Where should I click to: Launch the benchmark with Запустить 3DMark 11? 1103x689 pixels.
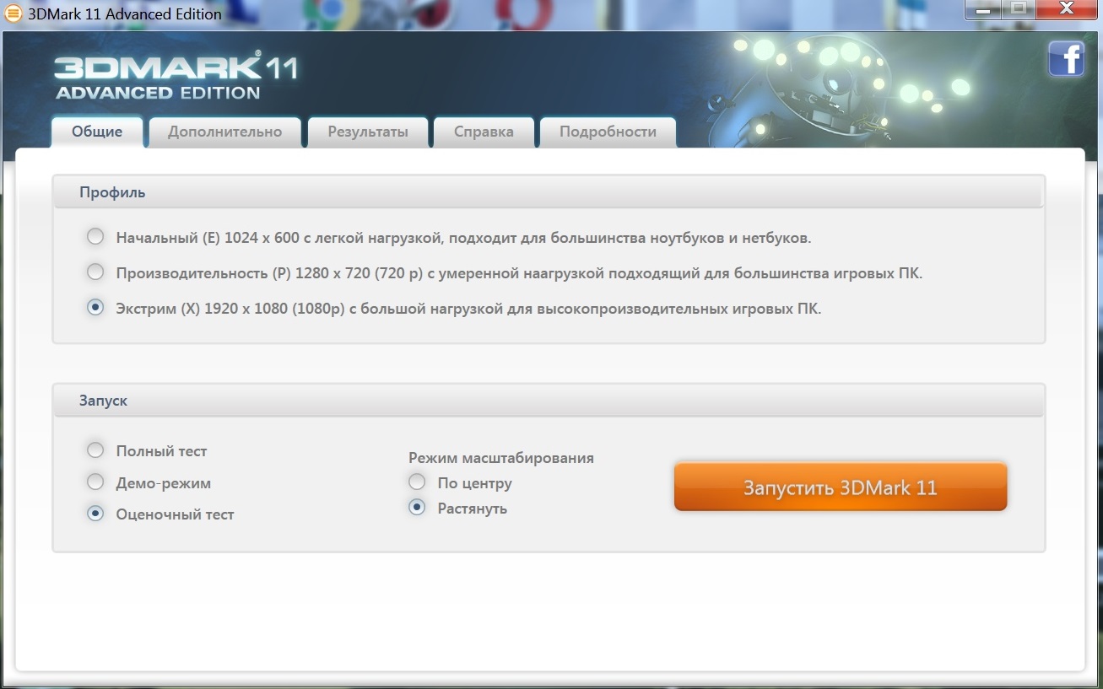pyautogui.click(x=841, y=487)
